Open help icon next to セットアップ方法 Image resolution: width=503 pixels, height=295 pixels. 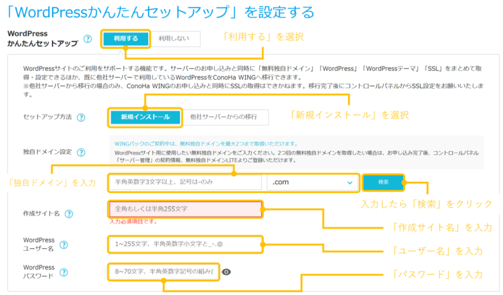81,118
